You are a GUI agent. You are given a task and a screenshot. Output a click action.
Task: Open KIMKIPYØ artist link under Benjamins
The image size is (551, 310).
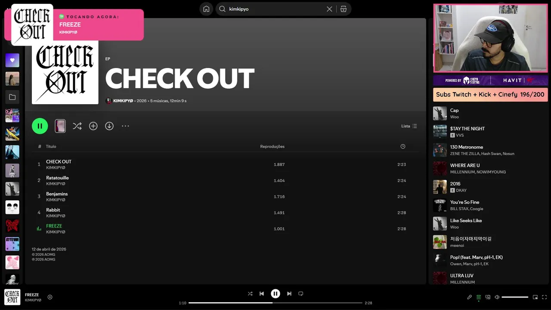tap(56, 200)
